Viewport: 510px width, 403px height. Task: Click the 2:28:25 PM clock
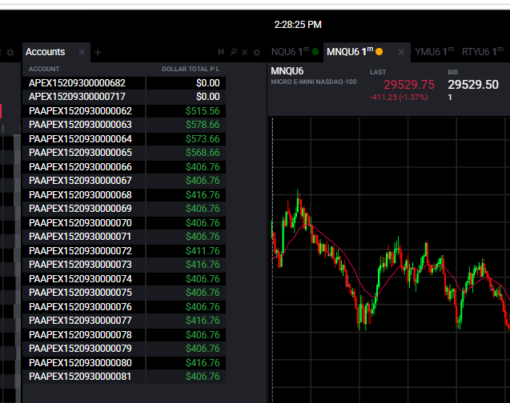pos(298,24)
